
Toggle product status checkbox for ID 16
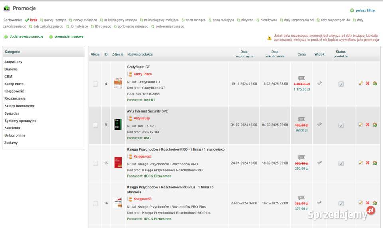pyautogui.click(x=341, y=204)
